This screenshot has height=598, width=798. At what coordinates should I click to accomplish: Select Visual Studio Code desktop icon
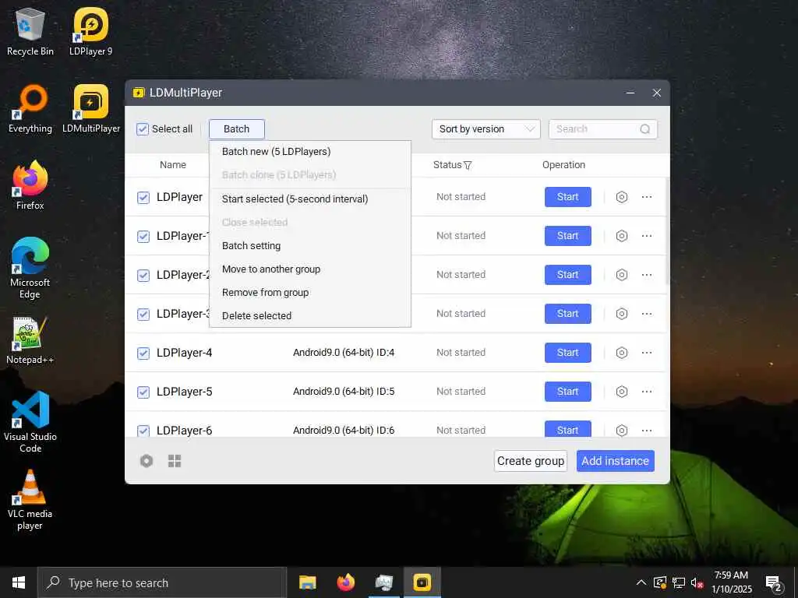(x=30, y=422)
